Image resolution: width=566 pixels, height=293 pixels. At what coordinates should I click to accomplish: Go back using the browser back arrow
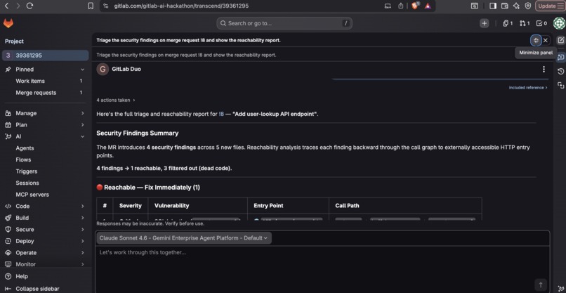click(6, 6)
